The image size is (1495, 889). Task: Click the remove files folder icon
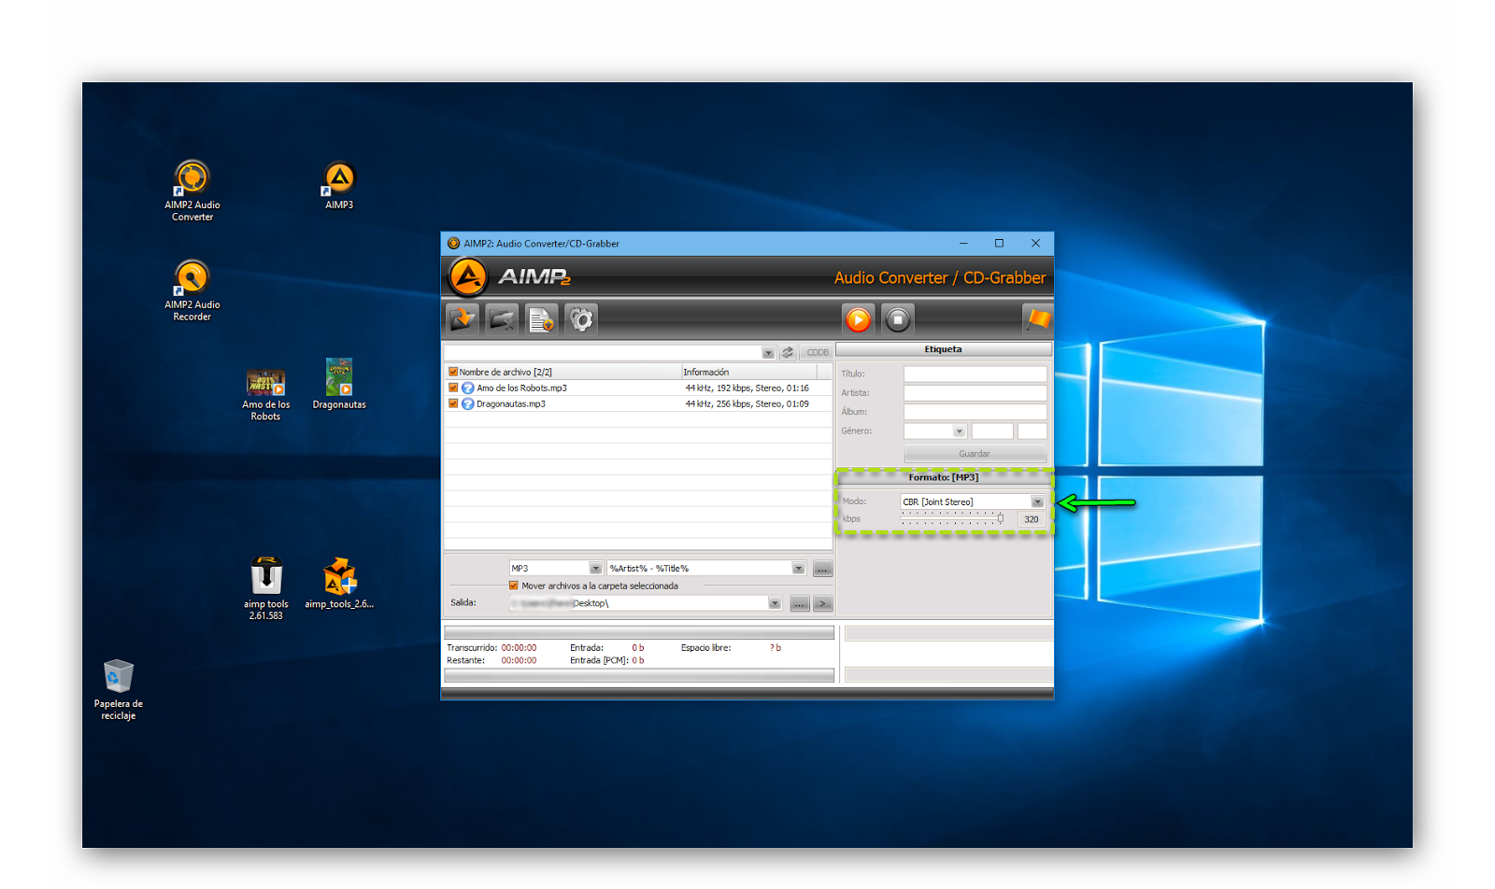point(502,319)
